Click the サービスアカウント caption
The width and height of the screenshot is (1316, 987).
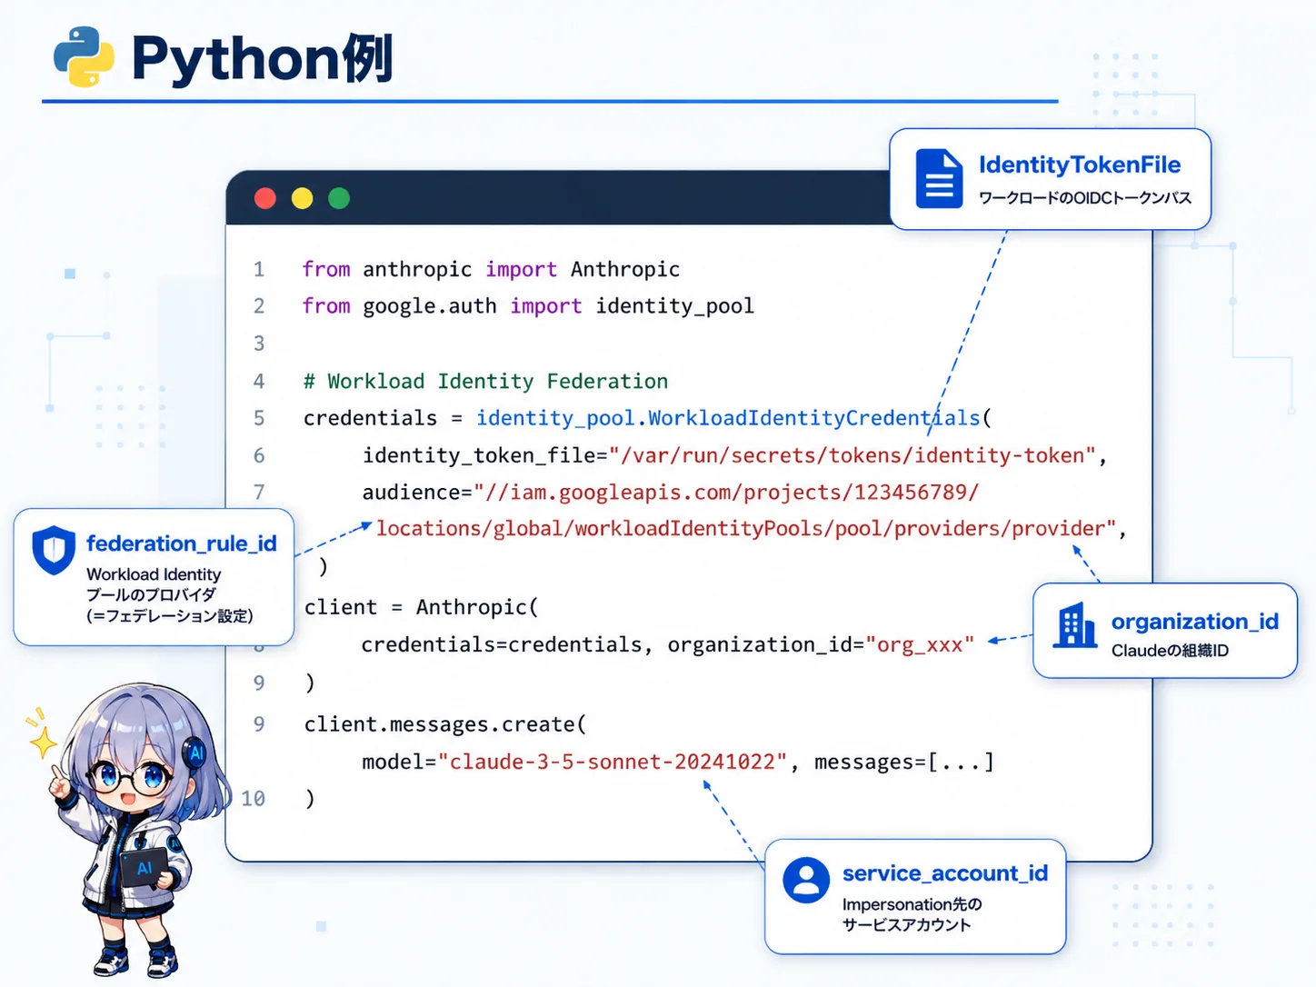coord(906,925)
